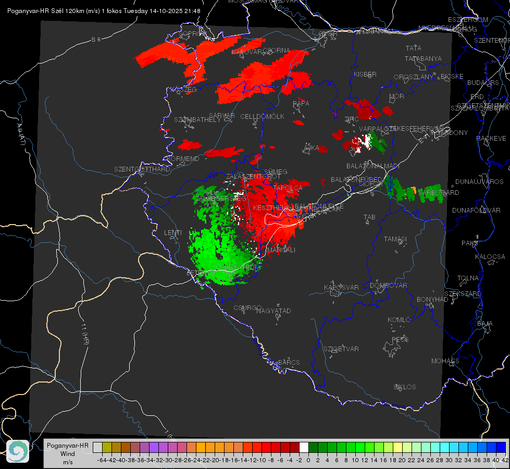Click the 'Poganyvar-HR Wind m/s' legend label
Screen dimensions: 510x469
pos(68,453)
